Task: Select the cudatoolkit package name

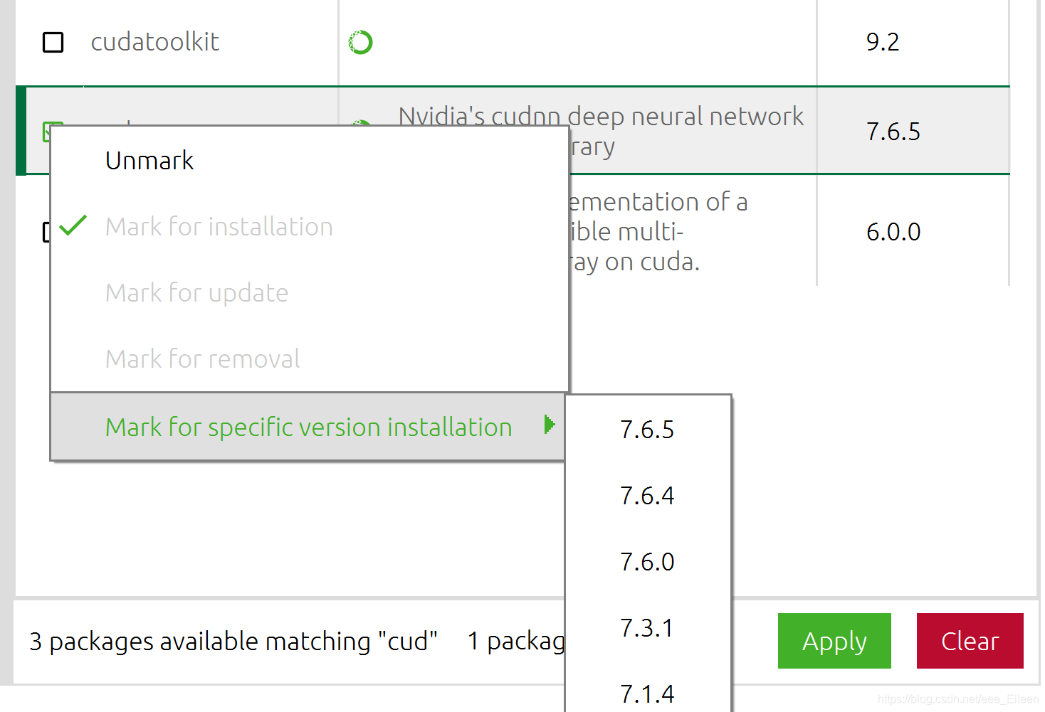Action: 155,42
